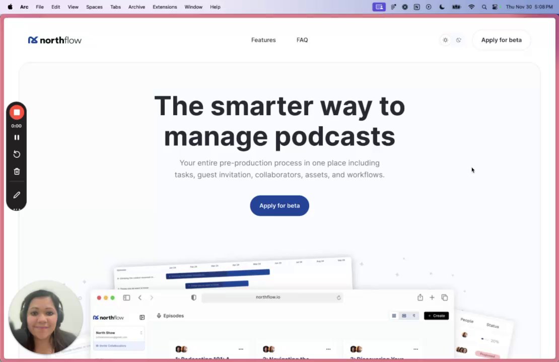Click the share icon in the mockup browser
This screenshot has width=559, height=362.
click(x=420, y=297)
